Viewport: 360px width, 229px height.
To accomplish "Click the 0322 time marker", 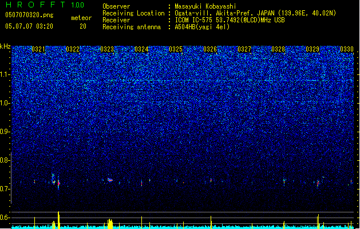I will pos(73,49).
